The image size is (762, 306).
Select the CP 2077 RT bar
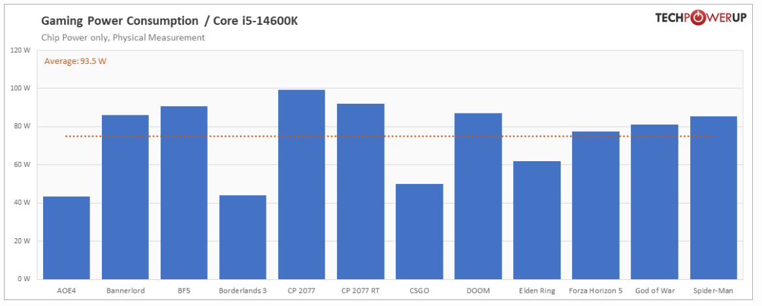pyautogui.click(x=360, y=191)
